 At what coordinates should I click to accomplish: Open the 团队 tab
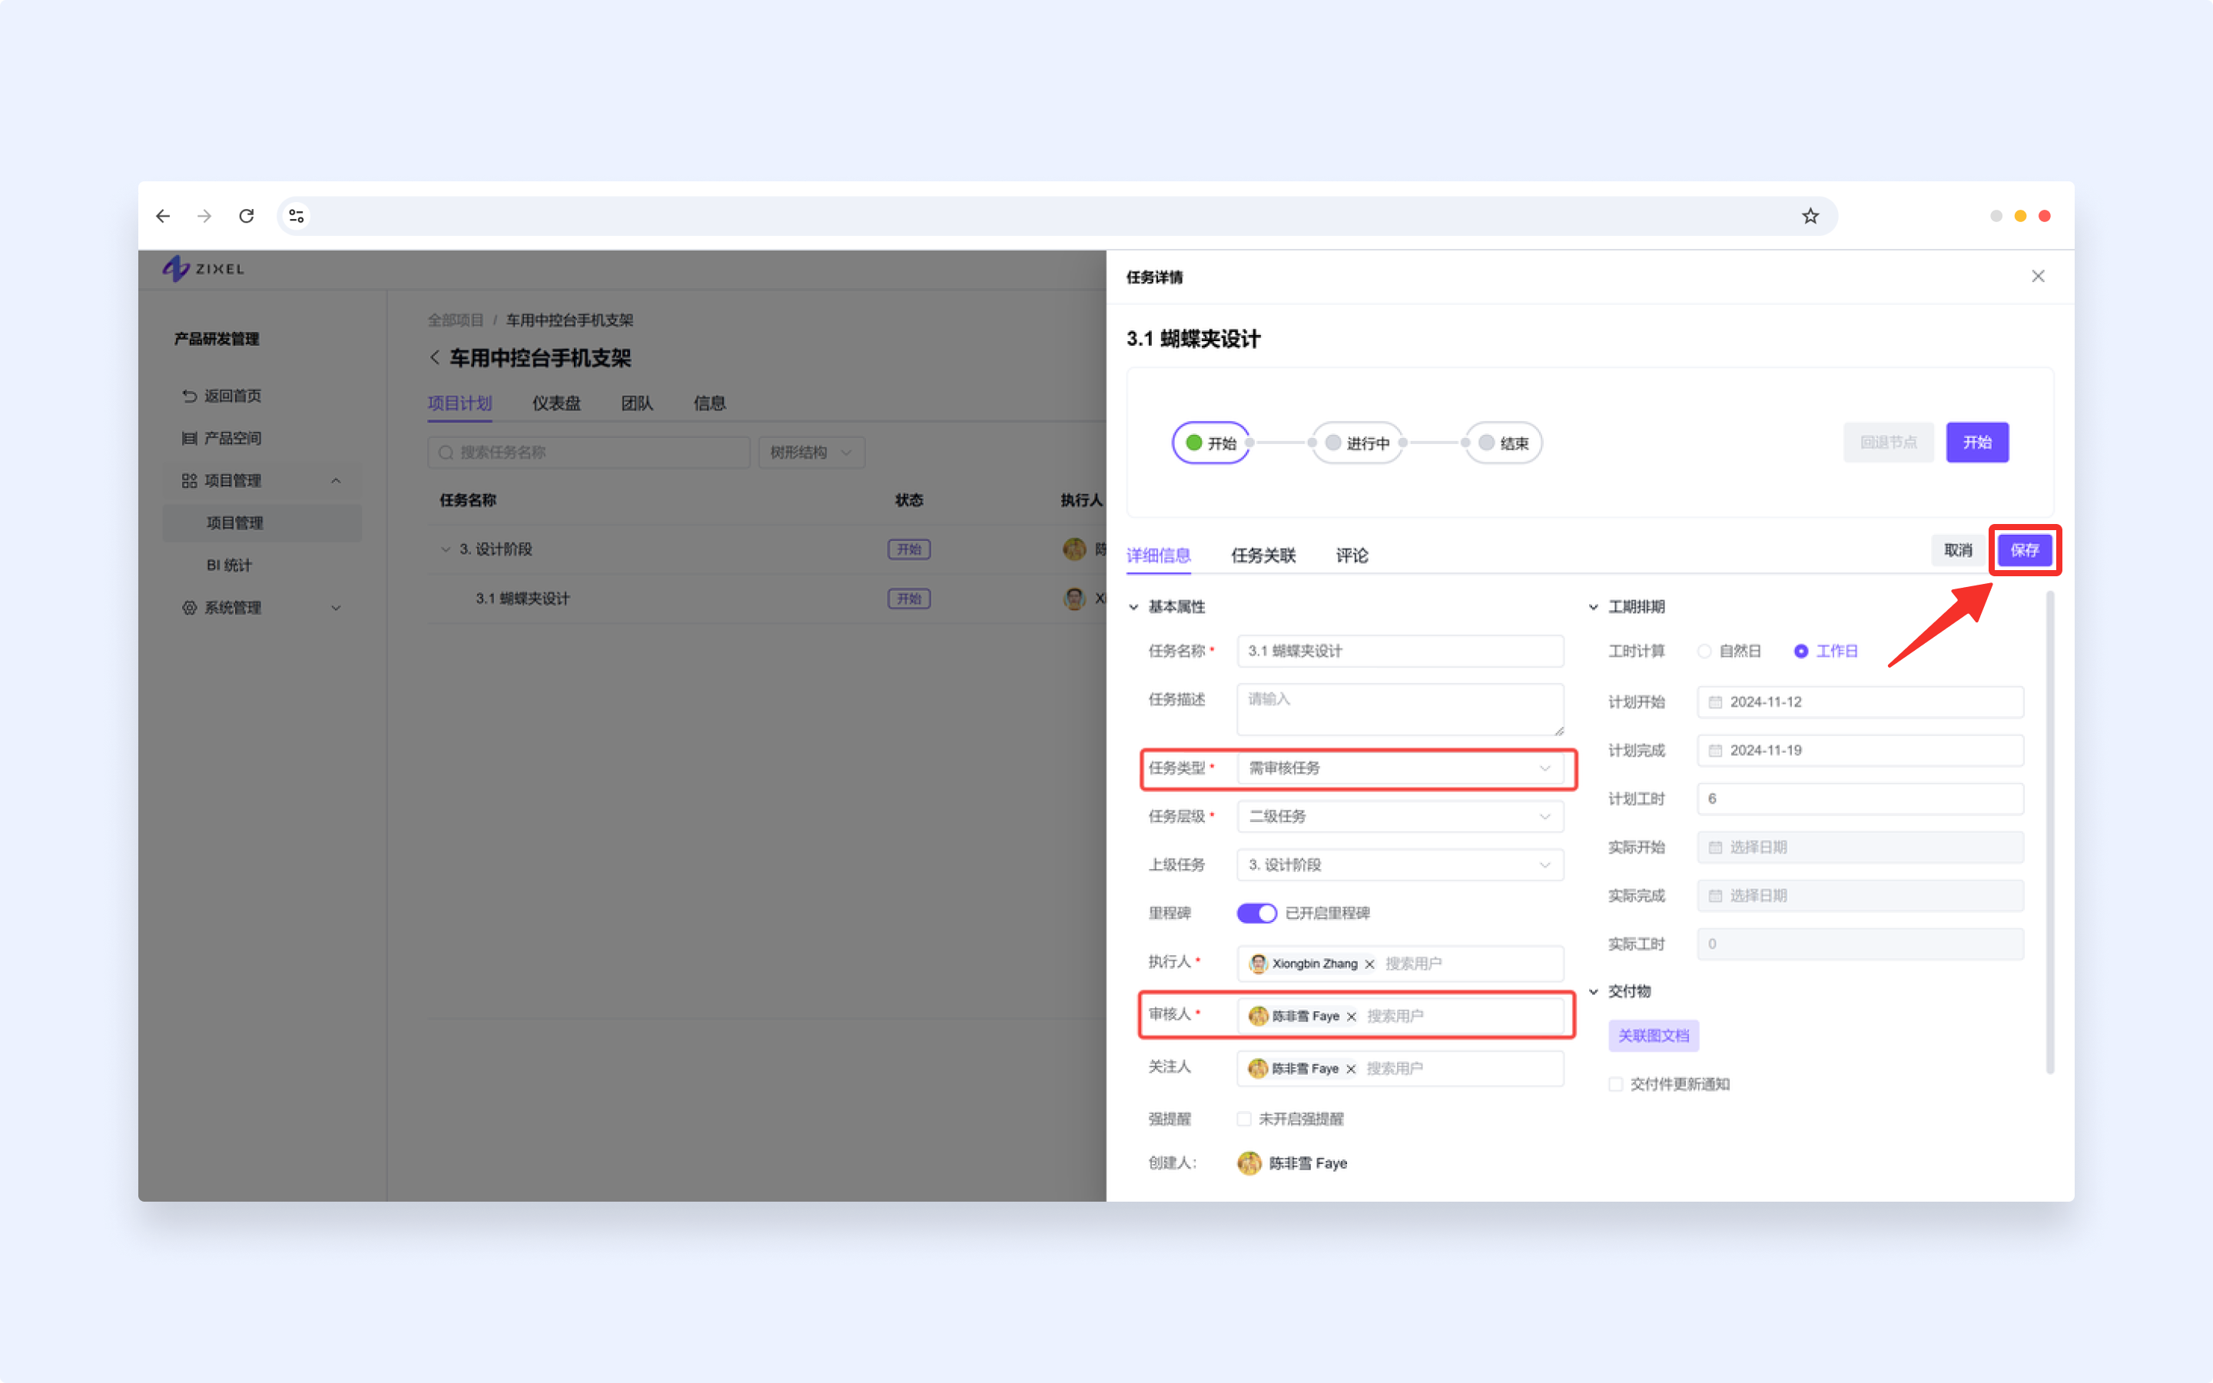pyautogui.click(x=637, y=403)
